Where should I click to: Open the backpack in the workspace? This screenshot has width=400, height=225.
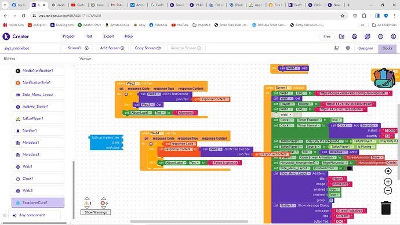[x=384, y=78]
